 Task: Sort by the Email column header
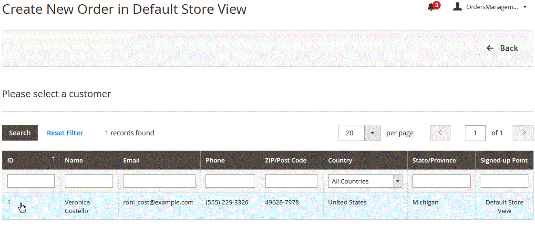pyautogui.click(x=159, y=160)
